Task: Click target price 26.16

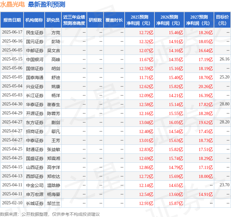Action: 224,59
